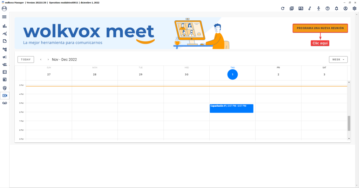
Task: Open the Capacitación #1 meeting event
Action: click(x=231, y=108)
